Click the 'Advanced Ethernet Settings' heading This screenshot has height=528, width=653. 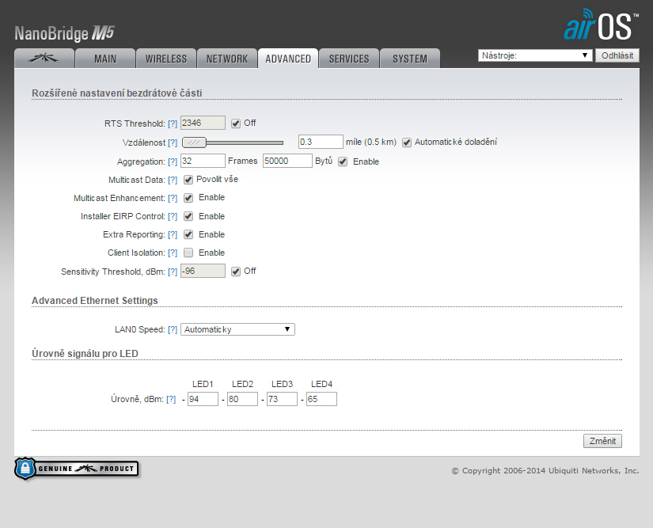(95, 301)
